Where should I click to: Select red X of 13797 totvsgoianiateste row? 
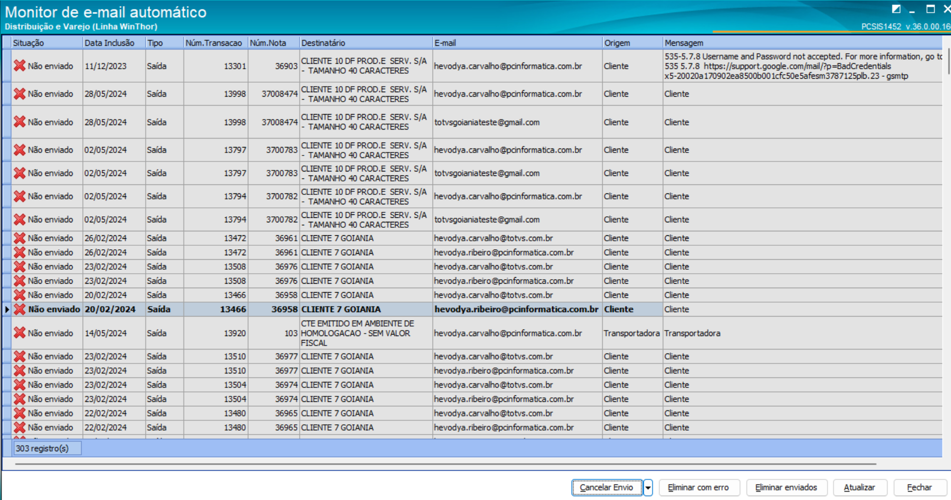point(19,173)
